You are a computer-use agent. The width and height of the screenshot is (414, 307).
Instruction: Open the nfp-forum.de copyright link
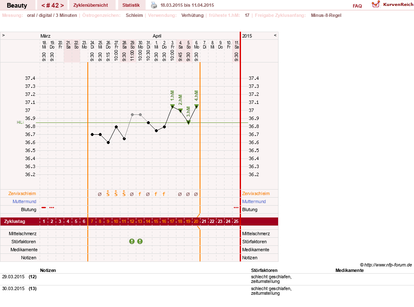[x=386, y=265]
